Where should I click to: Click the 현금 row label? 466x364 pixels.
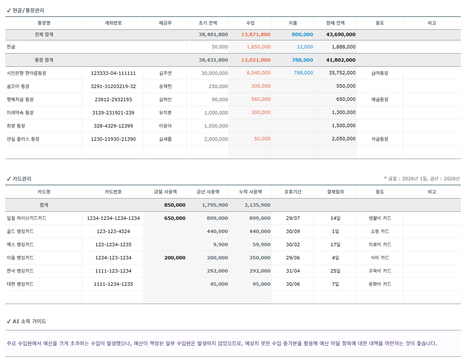(11, 47)
